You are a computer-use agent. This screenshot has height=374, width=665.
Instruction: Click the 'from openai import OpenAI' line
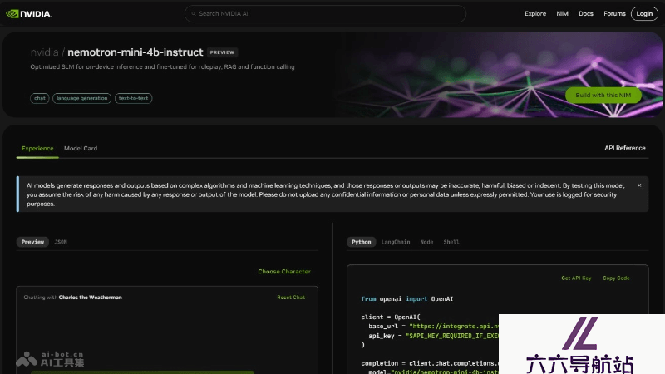407,299
